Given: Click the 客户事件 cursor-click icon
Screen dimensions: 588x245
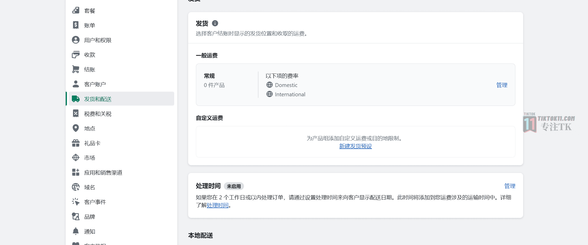Looking at the screenshot, I should coord(76,202).
